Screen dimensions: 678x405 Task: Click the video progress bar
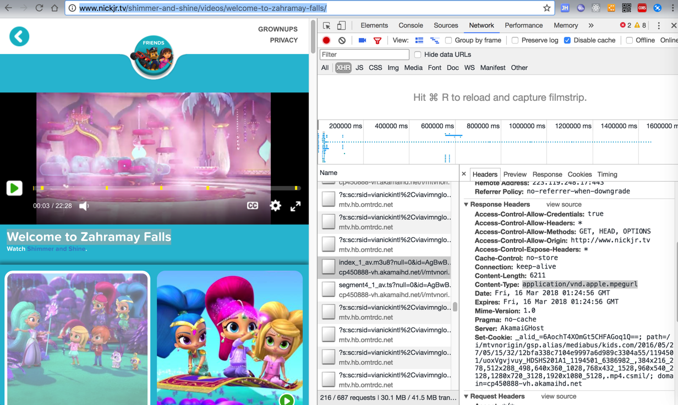167,188
